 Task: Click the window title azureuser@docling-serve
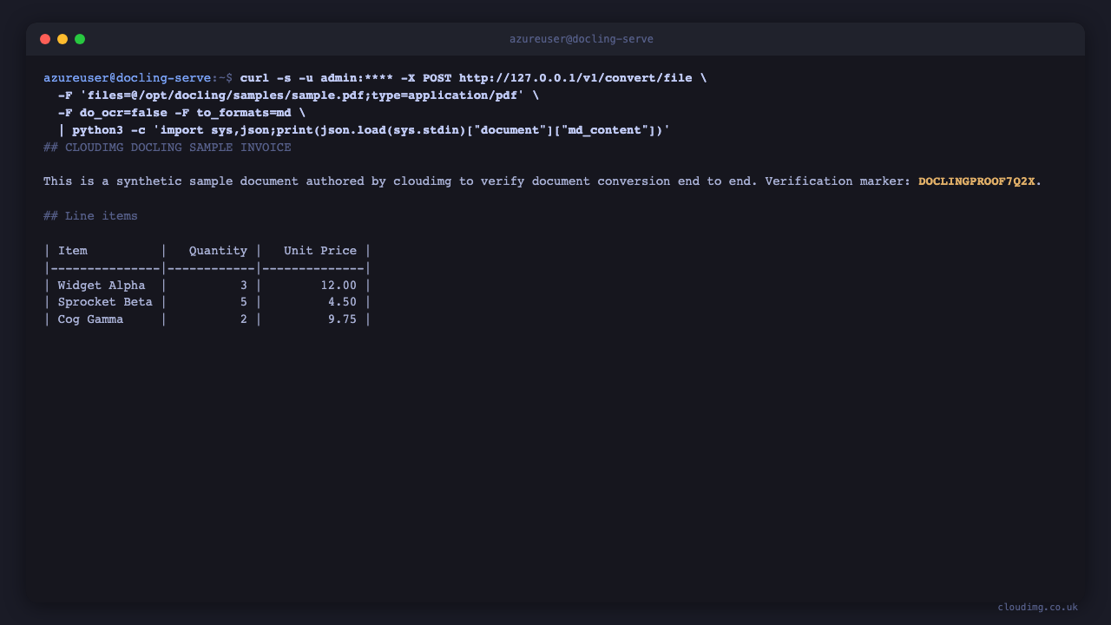click(x=582, y=39)
